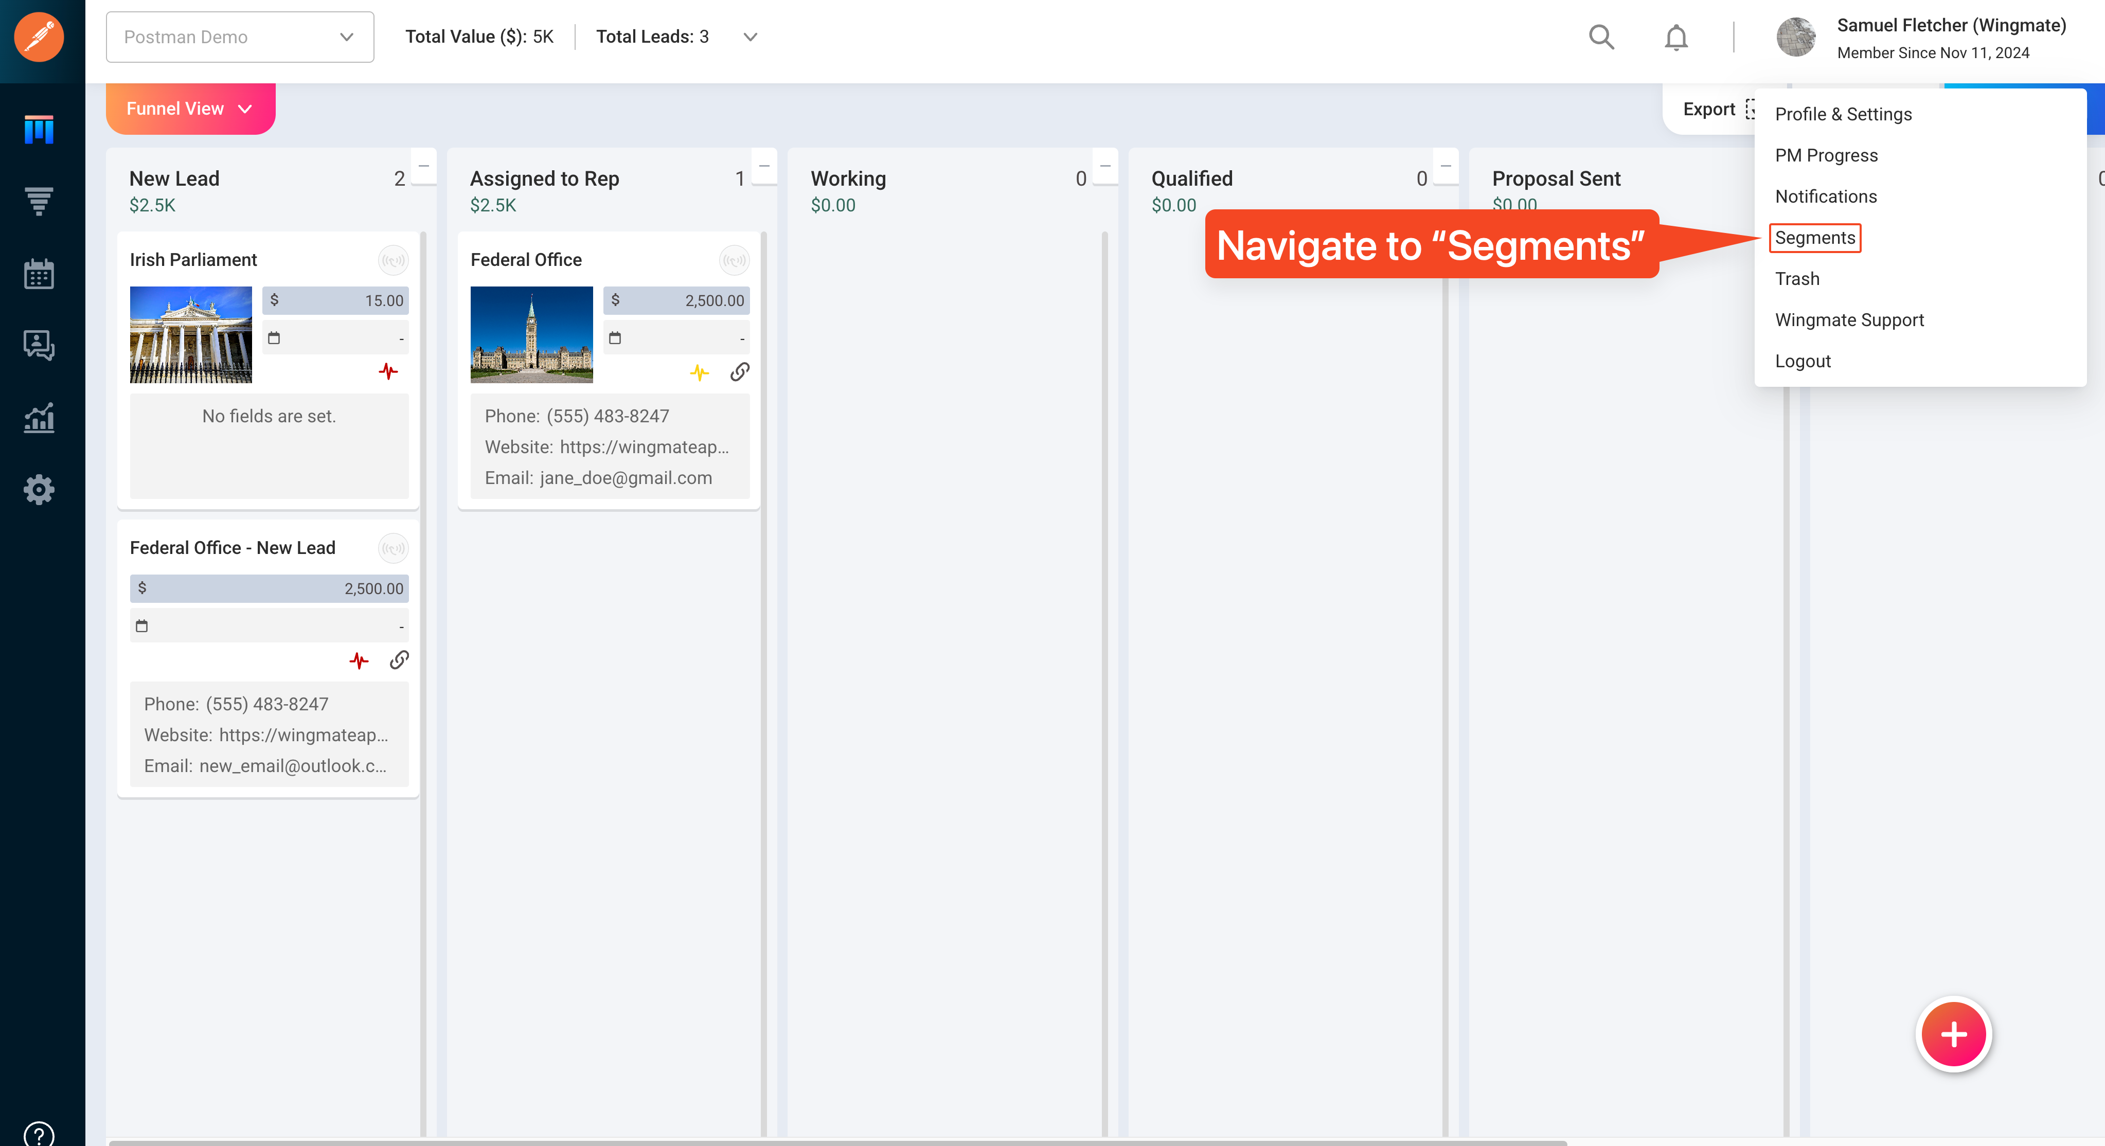
Task: Open the funnel icon in sidebar
Action: (39, 200)
